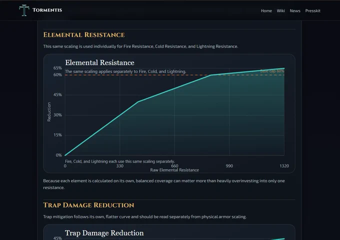Click the vertical 'Reduction' axis title

pyautogui.click(x=49, y=112)
